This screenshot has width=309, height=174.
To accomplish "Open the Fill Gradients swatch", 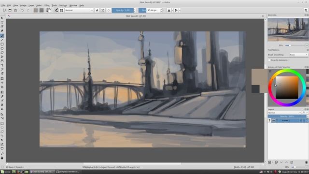I will tap(36, 10).
